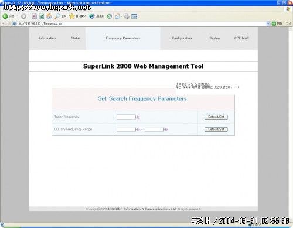Open the Status tab
This screenshot has width=293, height=228.
click(76, 38)
